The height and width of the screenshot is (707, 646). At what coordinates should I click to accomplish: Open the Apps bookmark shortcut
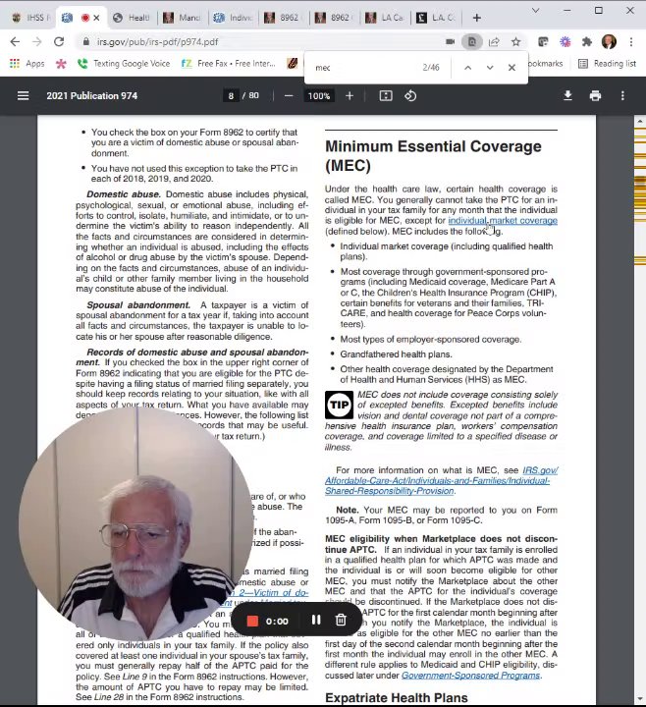coord(27,64)
